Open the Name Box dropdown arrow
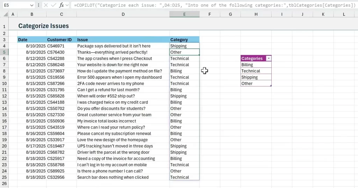This screenshot has width=358, height=188. 32,5
